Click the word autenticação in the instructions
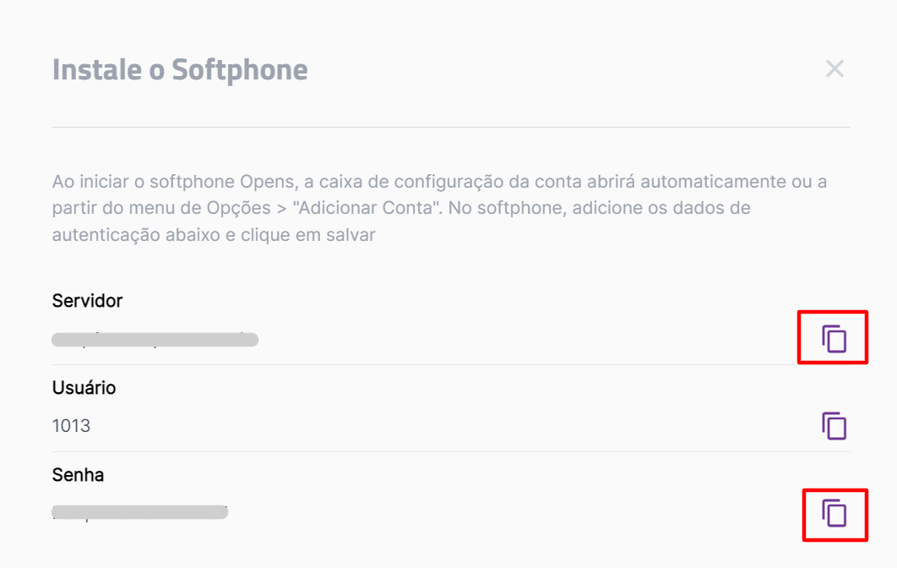Screen dimensions: 897x568 pos(106,235)
